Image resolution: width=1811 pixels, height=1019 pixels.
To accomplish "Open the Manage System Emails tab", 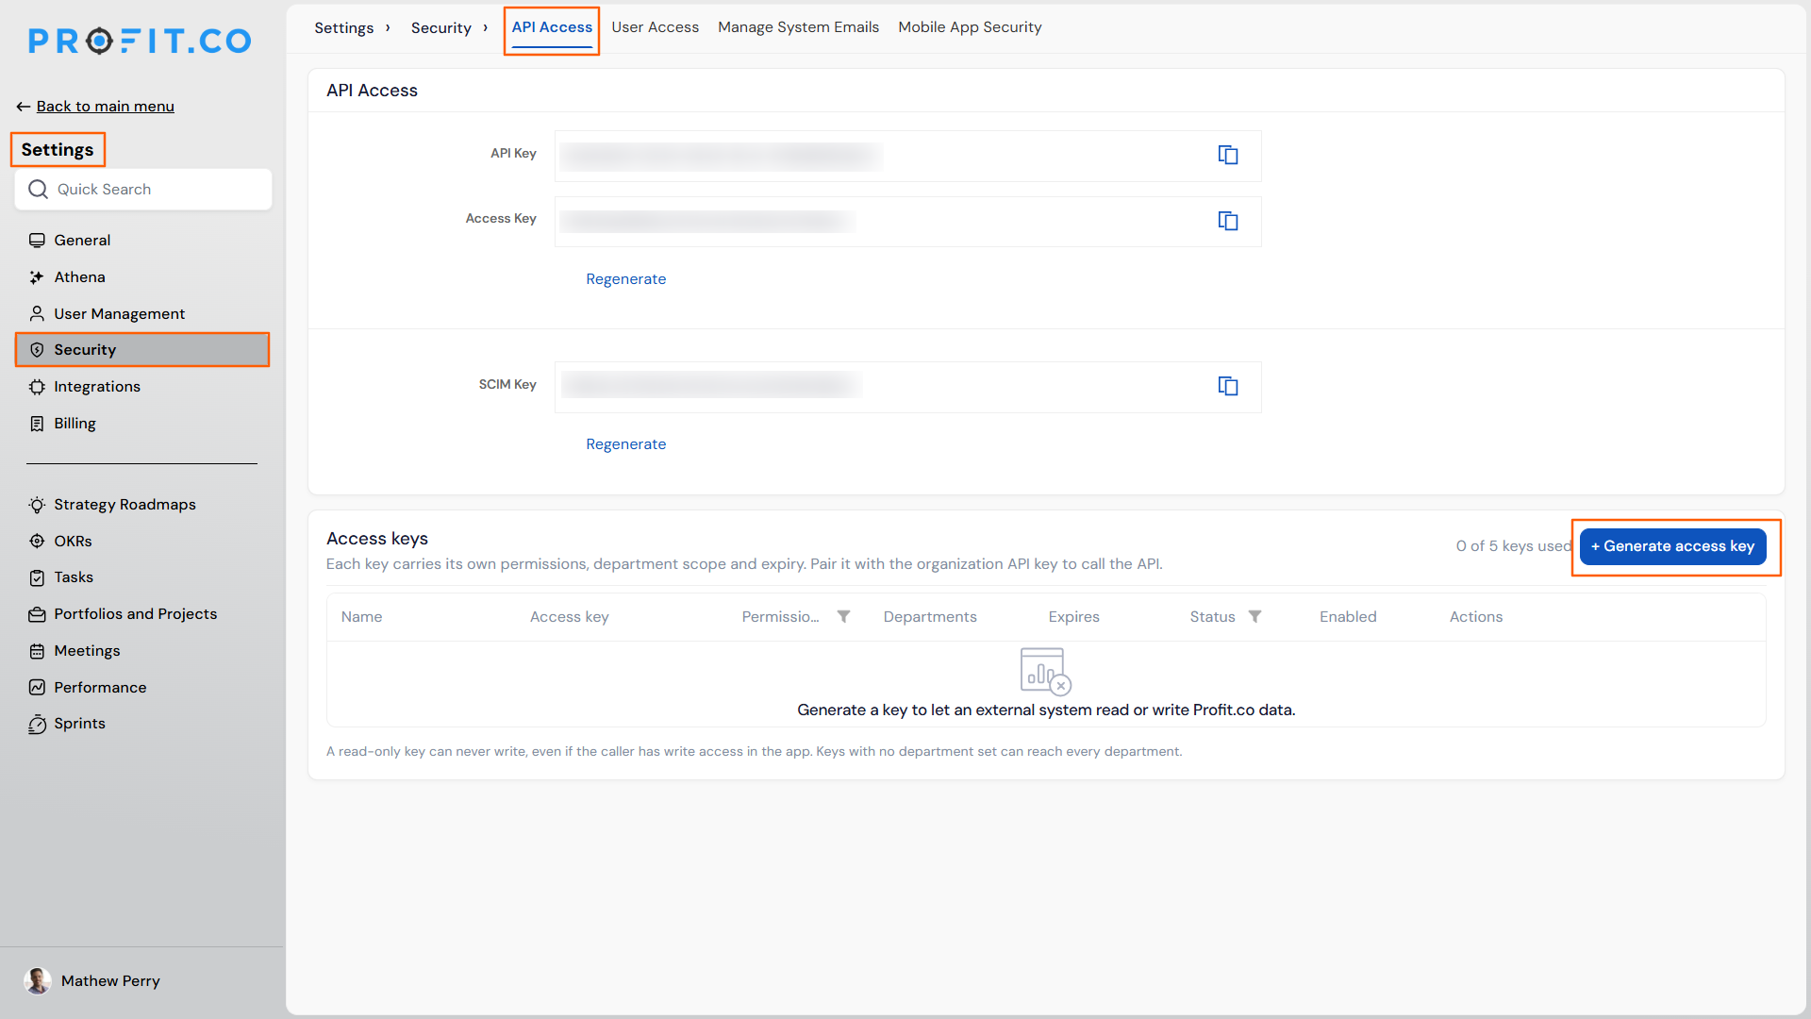I will [x=798, y=27].
